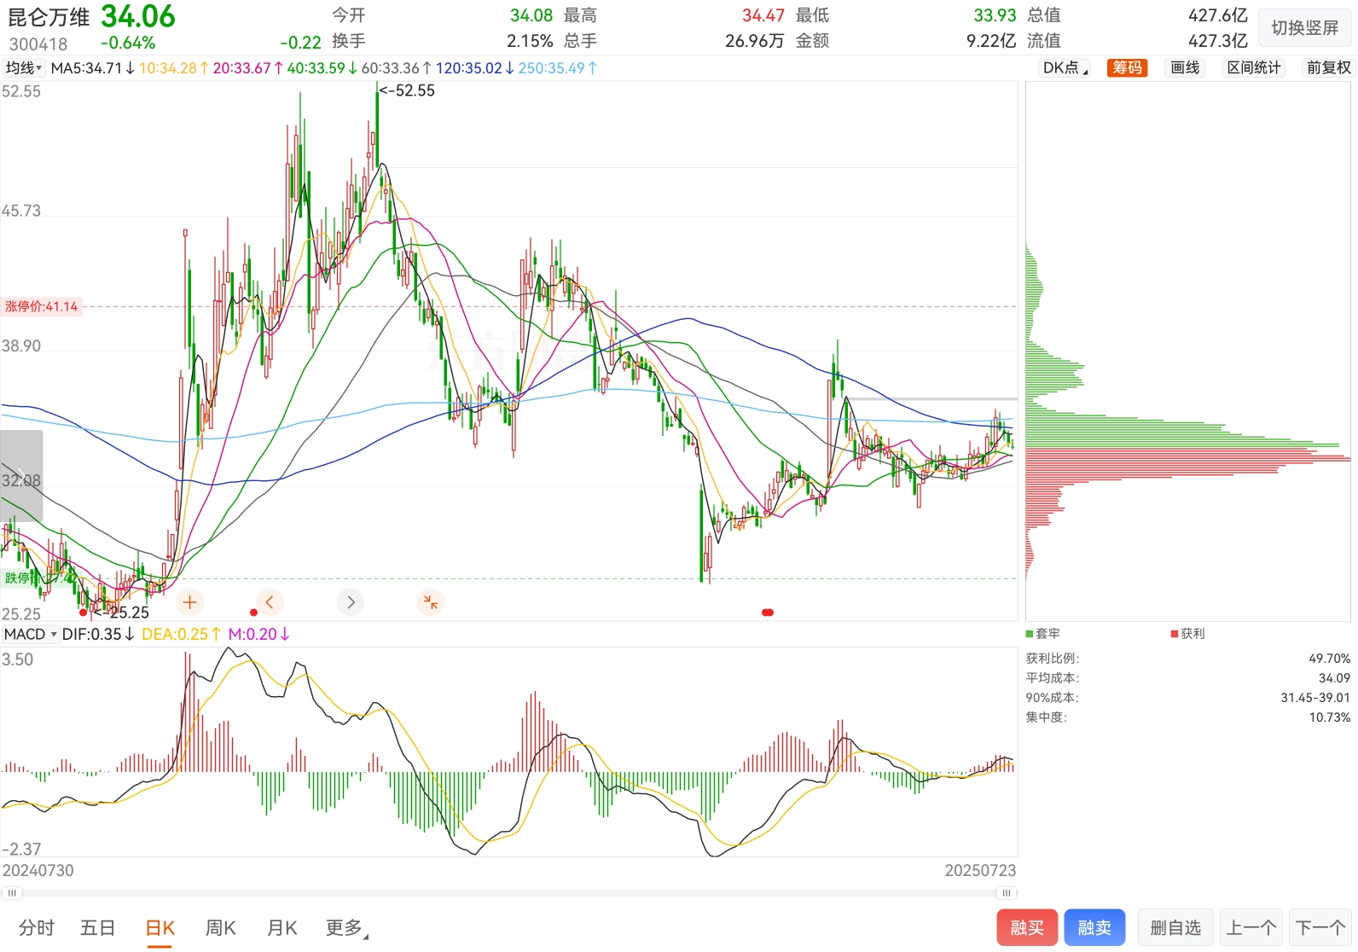Click 最高 34.47 value

[763, 15]
